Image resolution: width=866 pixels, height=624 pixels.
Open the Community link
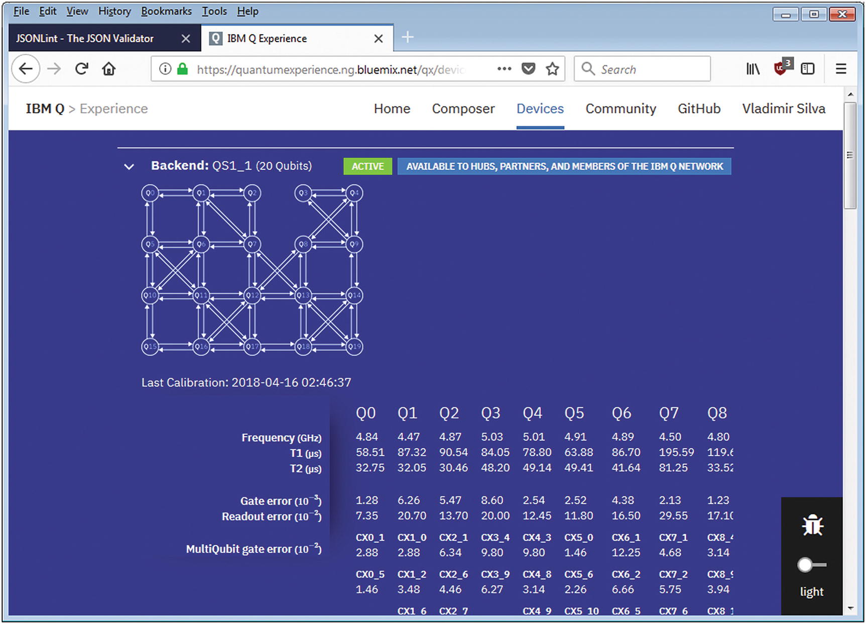click(x=621, y=109)
